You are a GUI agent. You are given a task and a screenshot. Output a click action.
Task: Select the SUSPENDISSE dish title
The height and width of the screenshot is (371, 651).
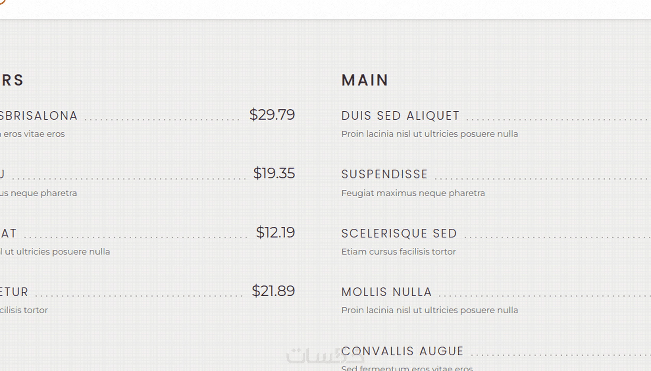click(x=384, y=174)
